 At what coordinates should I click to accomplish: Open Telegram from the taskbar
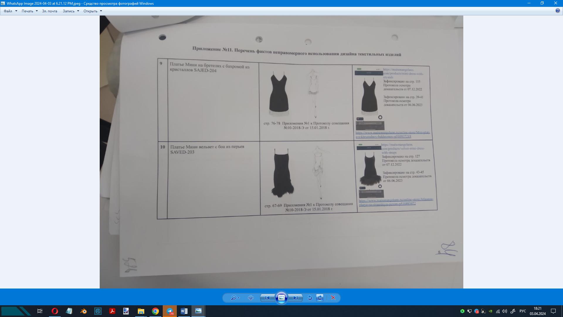pos(170,311)
